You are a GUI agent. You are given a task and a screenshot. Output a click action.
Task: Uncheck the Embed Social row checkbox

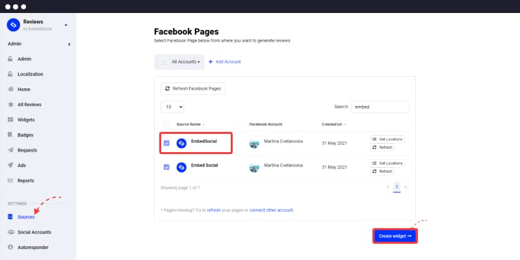pos(166,167)
